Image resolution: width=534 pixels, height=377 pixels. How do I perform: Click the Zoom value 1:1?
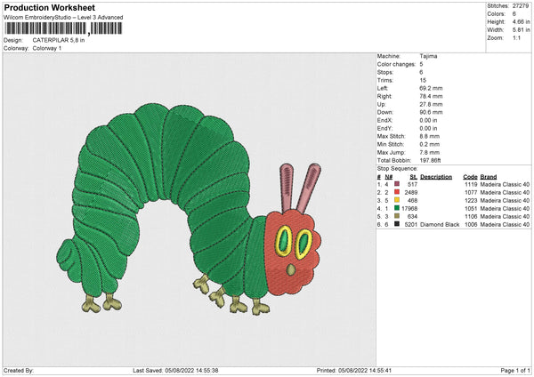coord(516,37)
